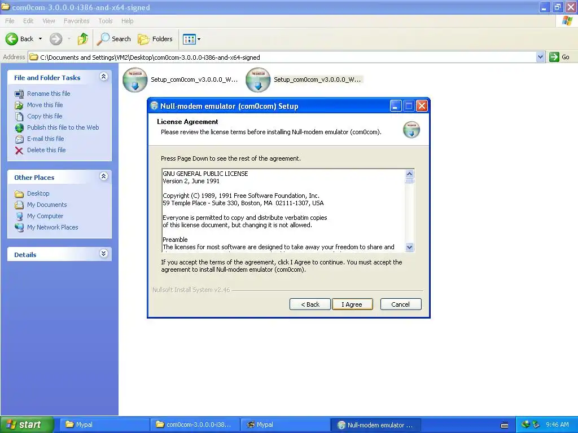Image resolution: width=578 pixels, height=433 pixels.
Task: Click the Rename this file icon
Action: [19, 94]
